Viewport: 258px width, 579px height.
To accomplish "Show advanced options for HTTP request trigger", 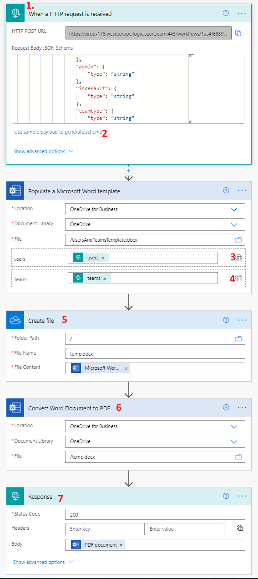I will (x=43, y=151).
